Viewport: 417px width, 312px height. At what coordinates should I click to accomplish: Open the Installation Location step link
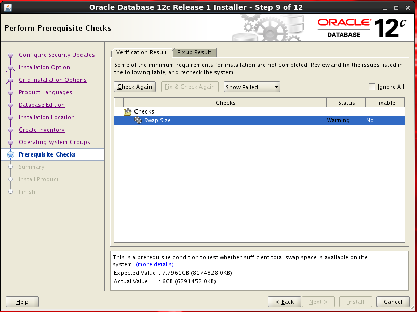pos(47,117)
